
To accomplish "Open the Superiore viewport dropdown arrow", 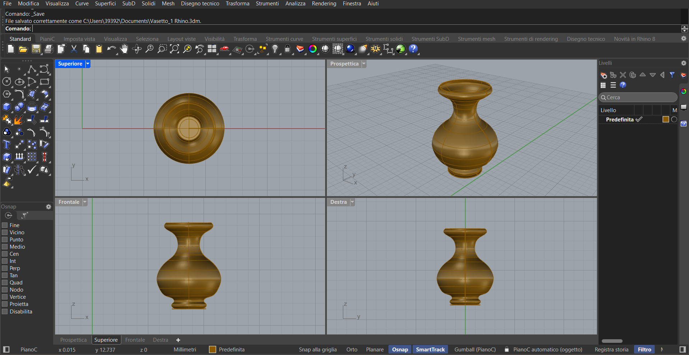I will tap(88, 64).
